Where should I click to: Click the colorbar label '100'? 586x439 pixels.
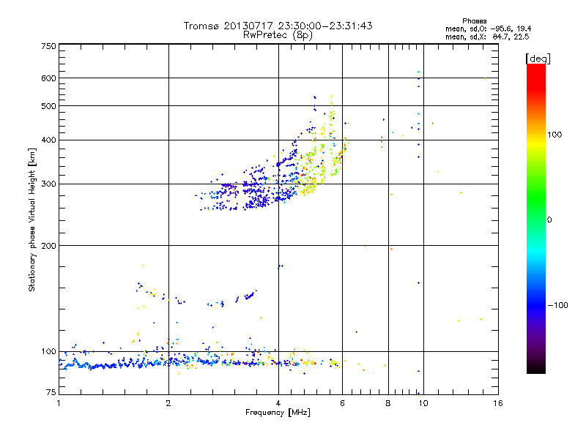tap(555, 135)
